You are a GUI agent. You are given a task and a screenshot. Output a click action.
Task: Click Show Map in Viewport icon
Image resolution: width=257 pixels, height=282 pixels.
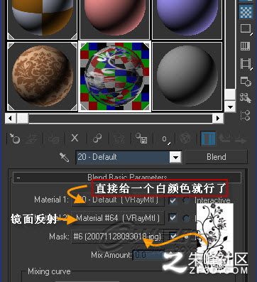(x=185, y=139)
